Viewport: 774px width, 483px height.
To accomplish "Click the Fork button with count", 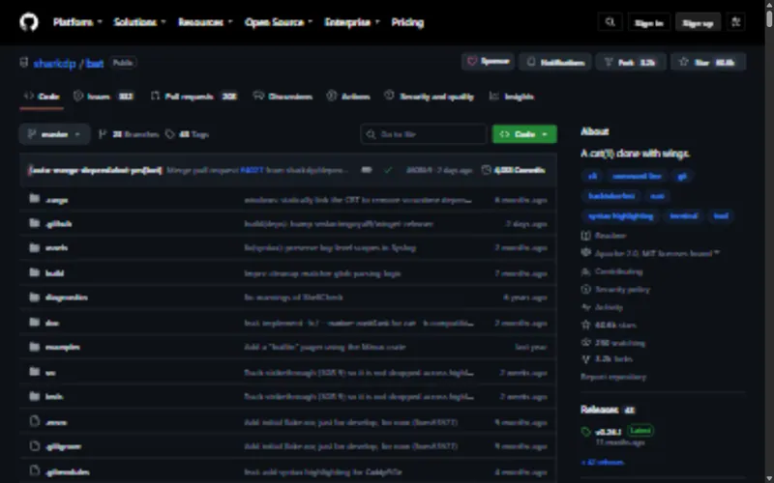I will pos(631,62).
